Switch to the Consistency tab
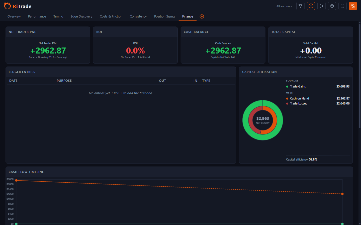Screen dimensions: 361x225 click(138, 16)
